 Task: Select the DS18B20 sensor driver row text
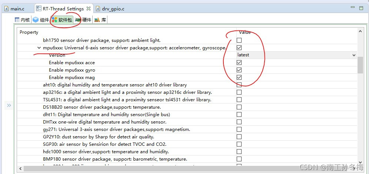tap(102, 107)
